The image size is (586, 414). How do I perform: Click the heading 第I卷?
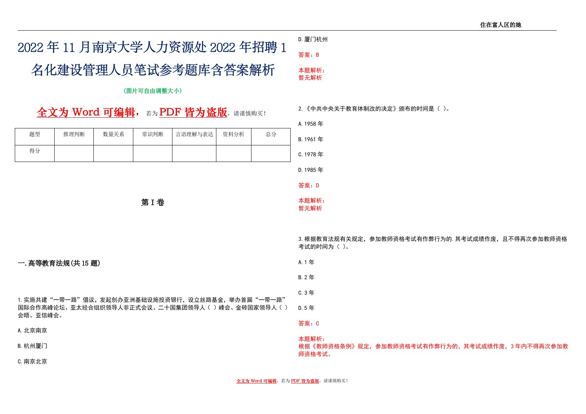point(153,202)
